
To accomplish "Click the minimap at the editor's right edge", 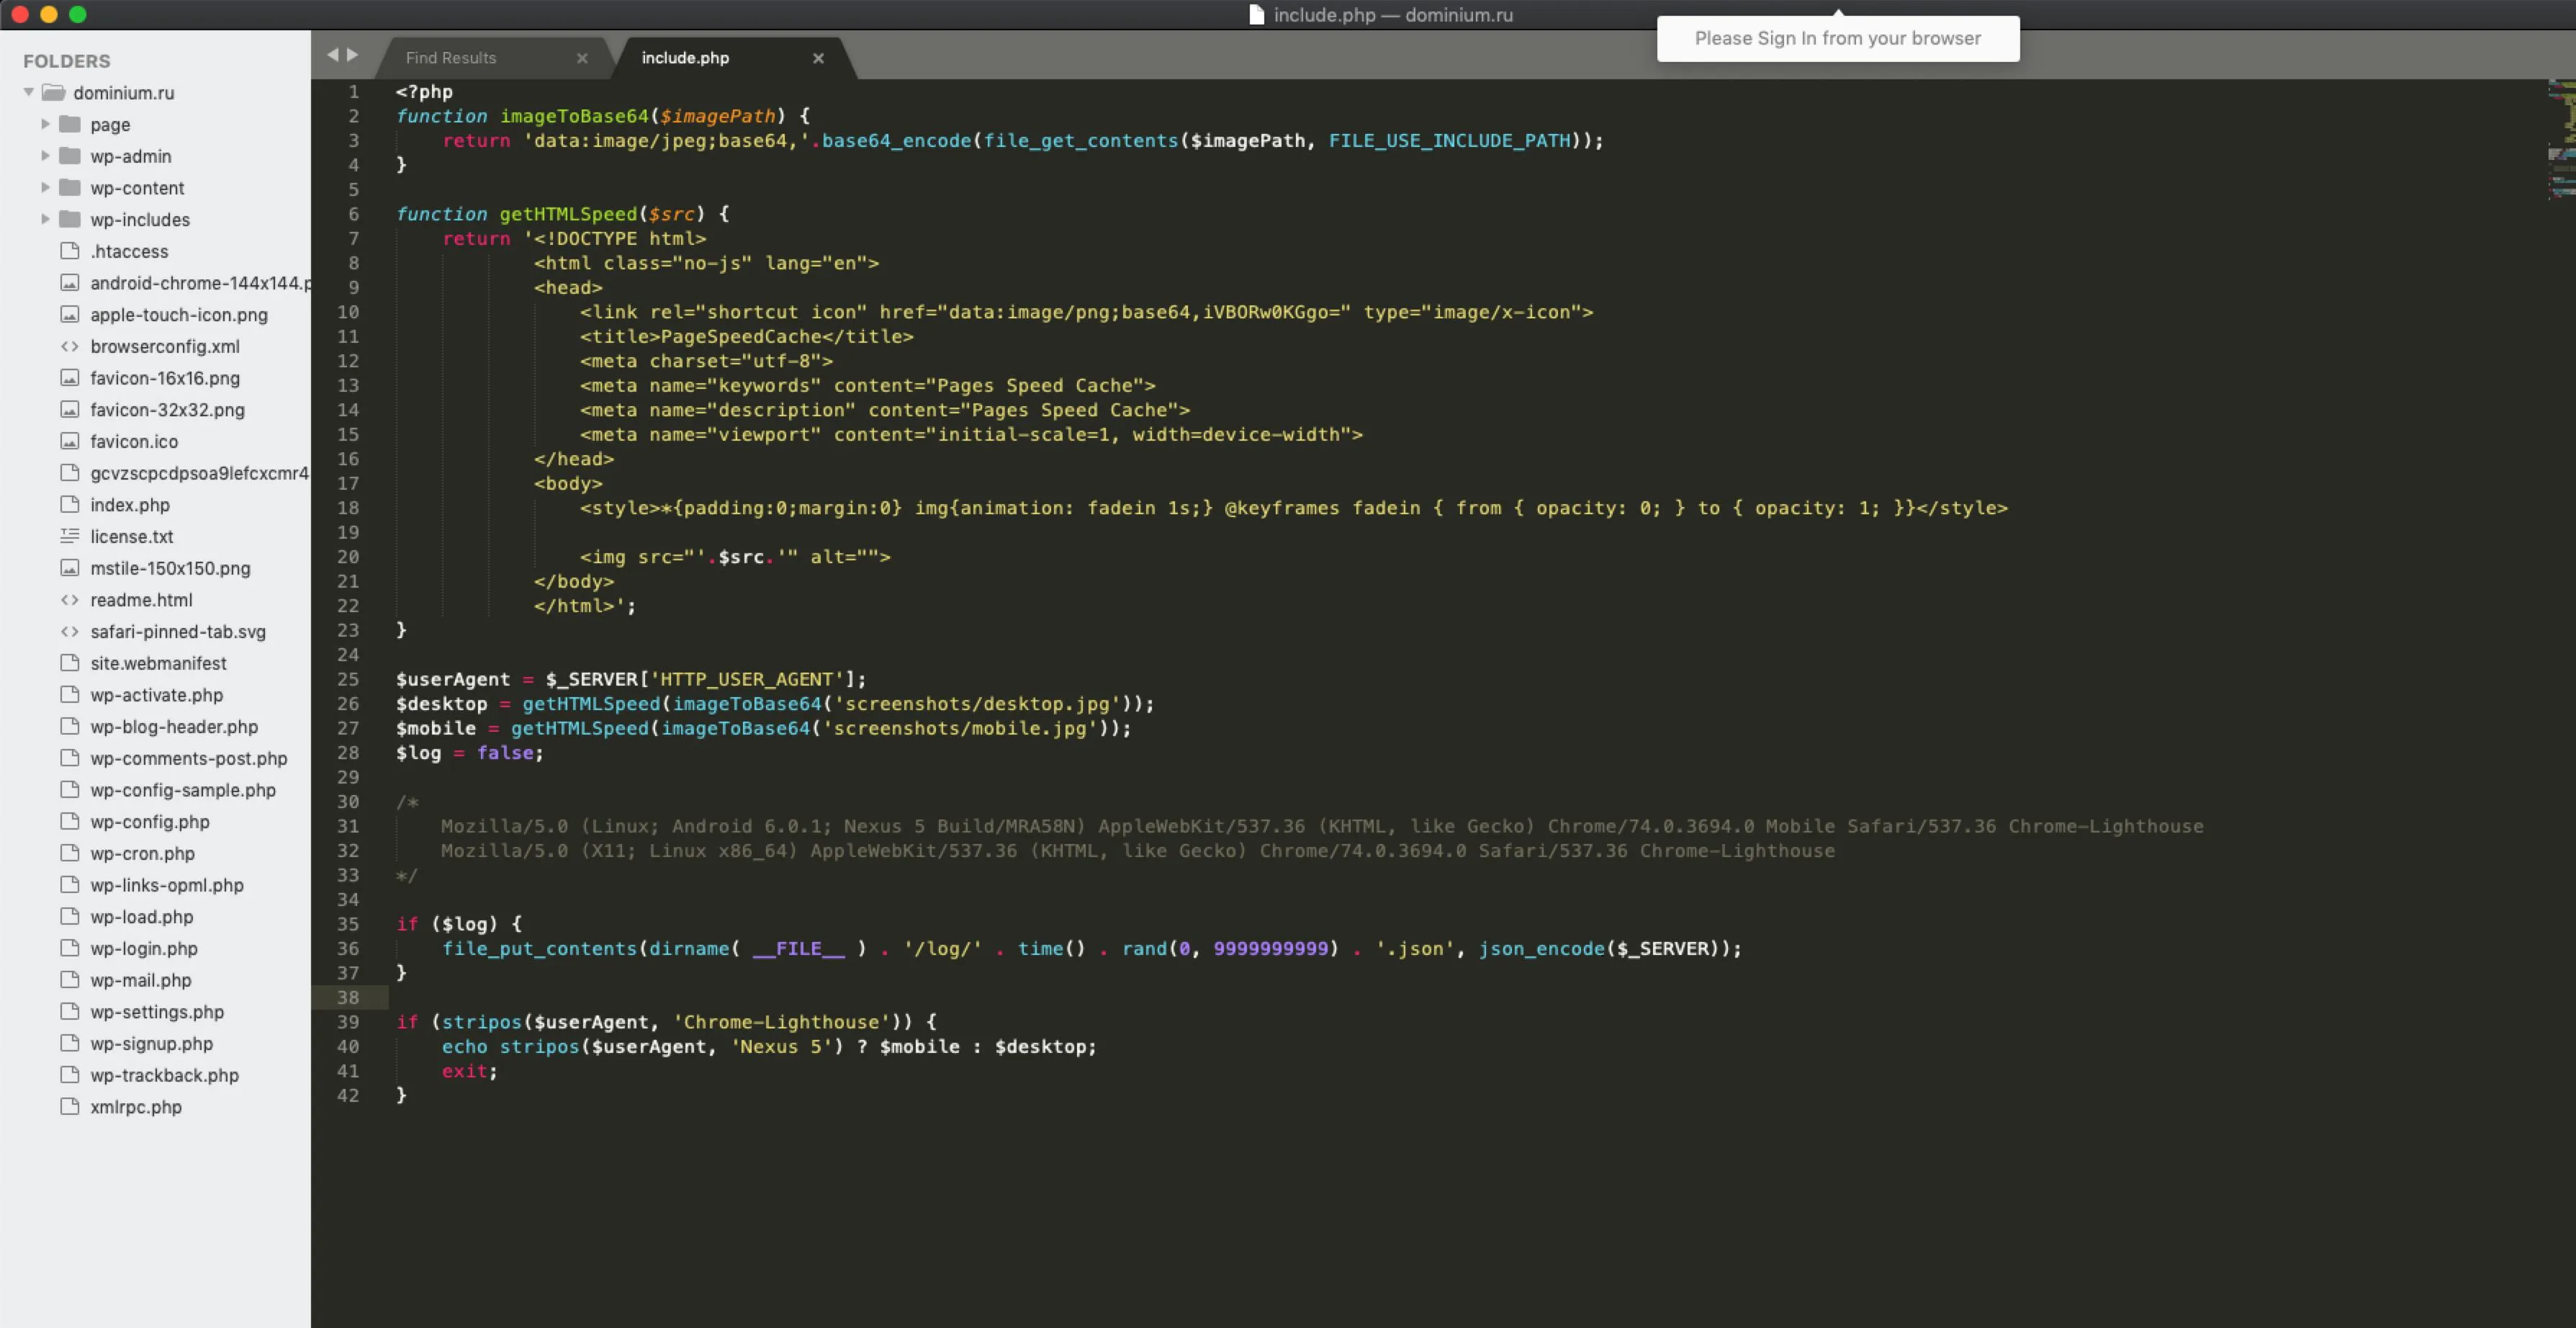I will click(x=2560, y=140).
